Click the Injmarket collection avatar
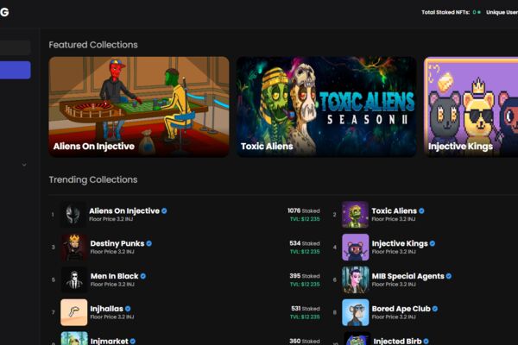 tap(74, 338)
